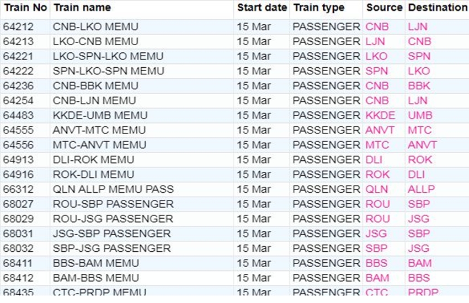Click the Start date column header

(x=262, y=8)
